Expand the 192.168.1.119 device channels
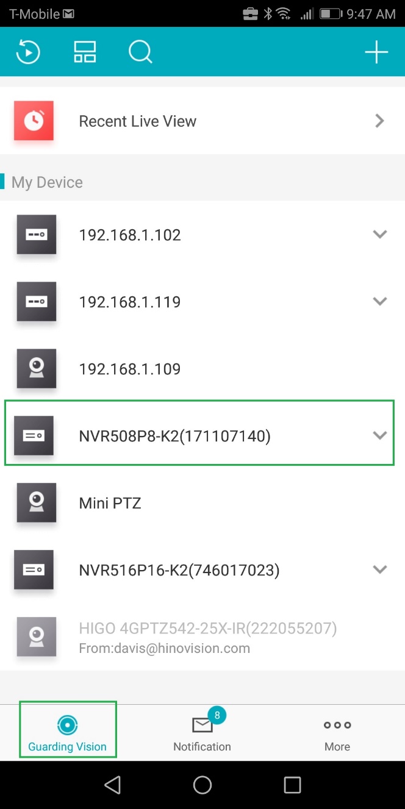This screenshot has height=809, width=405. click(x=380, y=301)
